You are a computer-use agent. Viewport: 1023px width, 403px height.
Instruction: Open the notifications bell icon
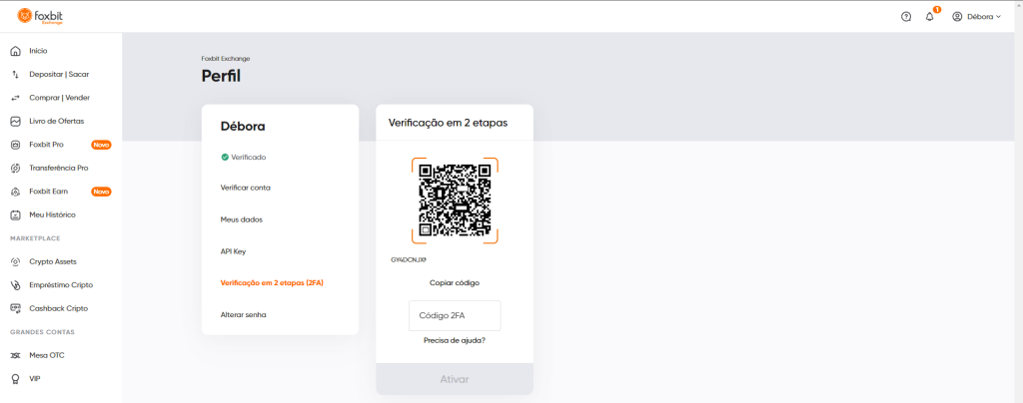[930, 17]
